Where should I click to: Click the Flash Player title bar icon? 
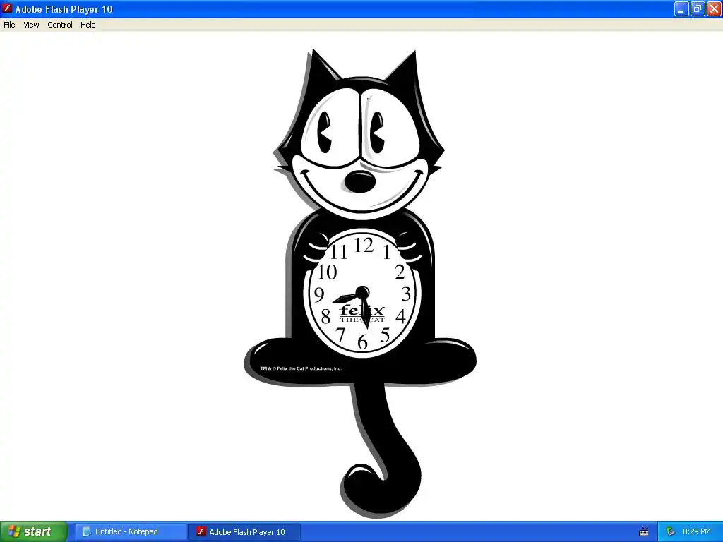[x=7, y=8]
